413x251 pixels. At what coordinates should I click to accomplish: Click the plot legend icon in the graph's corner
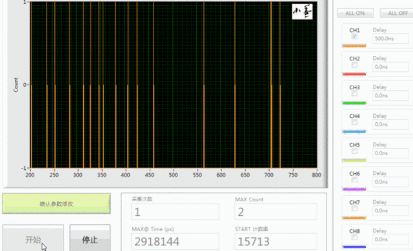(302, 12)
